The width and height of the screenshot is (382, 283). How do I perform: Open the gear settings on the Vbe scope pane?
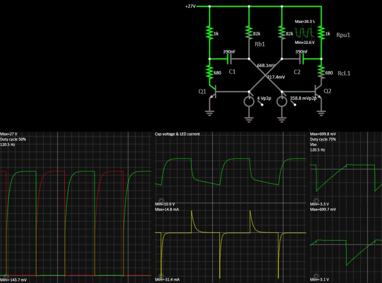tap(315, 200)
